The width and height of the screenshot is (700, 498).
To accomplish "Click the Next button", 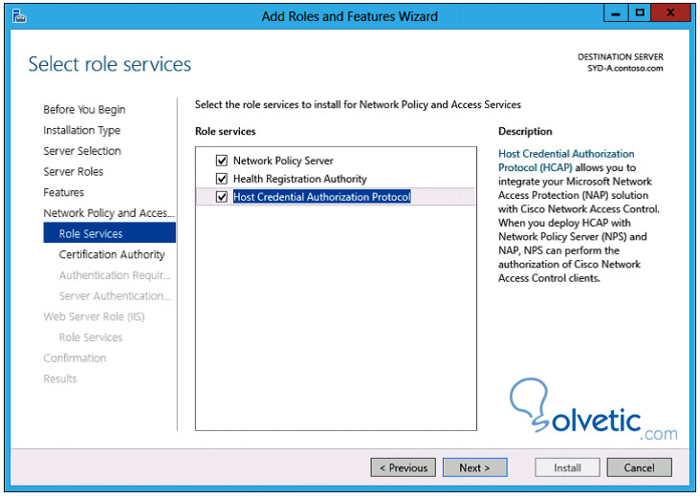I will point(475,467).
